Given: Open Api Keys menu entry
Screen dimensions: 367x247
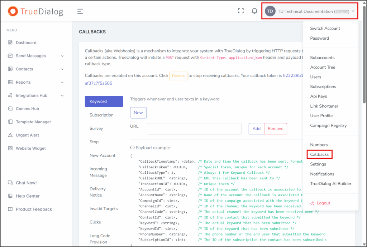Looking at the screenshot, I should click(318, 96).
